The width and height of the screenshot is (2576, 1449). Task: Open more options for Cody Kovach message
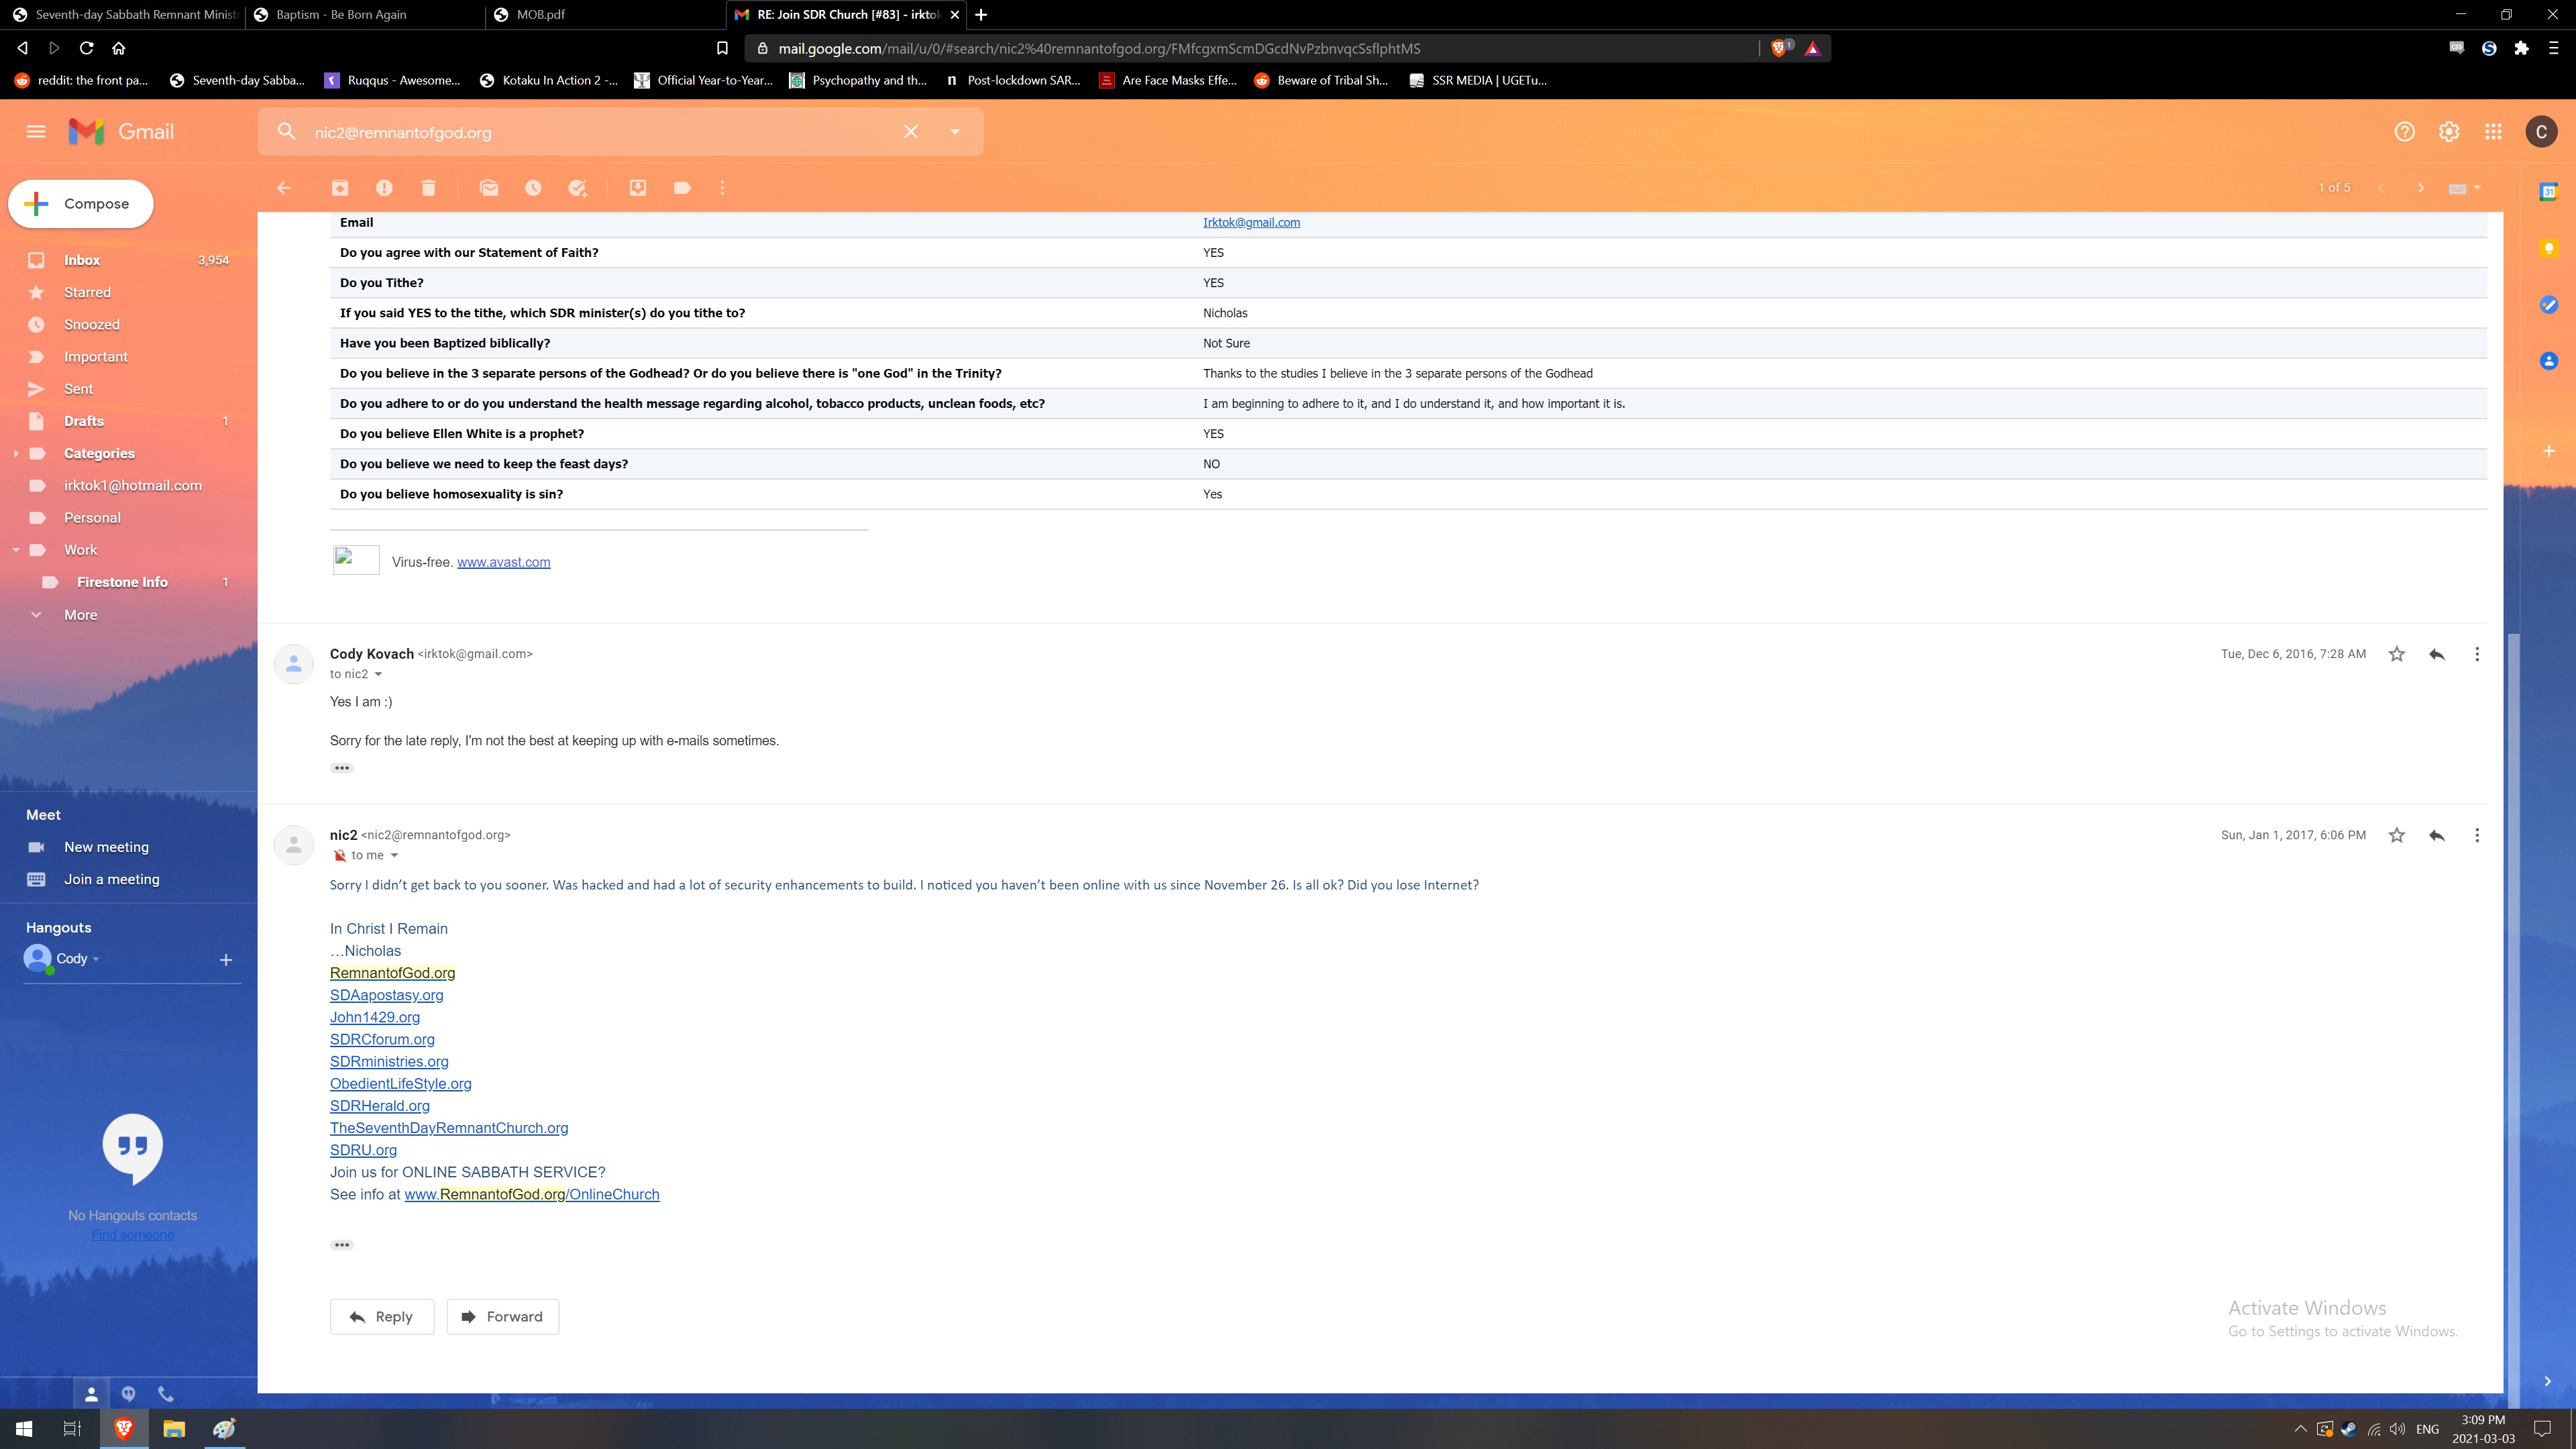pyautogui.click(x=2477, y=654)
